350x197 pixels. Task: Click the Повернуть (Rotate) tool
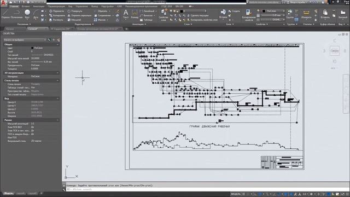(x=75, y=11)
